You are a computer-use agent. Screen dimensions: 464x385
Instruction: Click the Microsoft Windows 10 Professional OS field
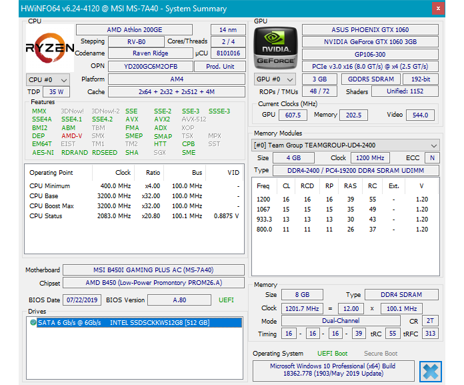point(333,370)
